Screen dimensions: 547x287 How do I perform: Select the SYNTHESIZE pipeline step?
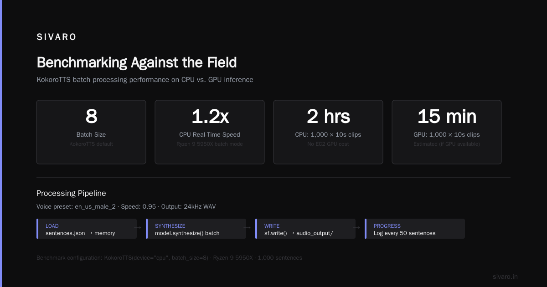(196, 229)
